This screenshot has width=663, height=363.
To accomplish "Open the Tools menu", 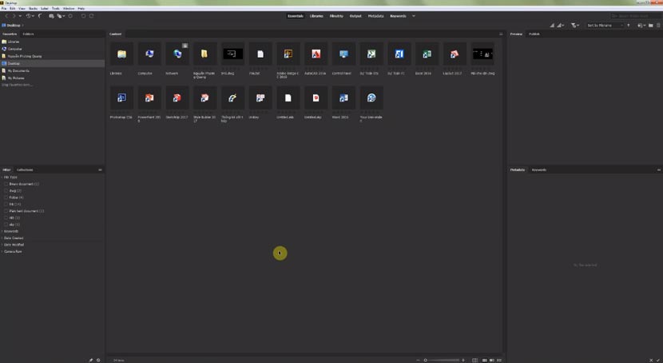I will (x=55, y=9).
